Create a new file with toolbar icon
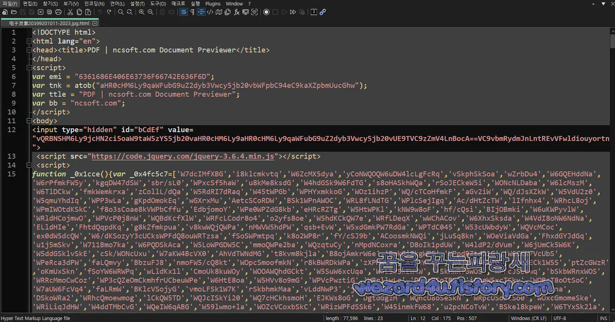Screen dimensions: 615x322 tap(5, 12)
